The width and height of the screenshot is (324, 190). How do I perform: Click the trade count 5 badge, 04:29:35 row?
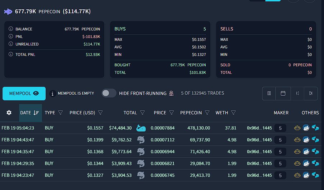coord(280,163)
